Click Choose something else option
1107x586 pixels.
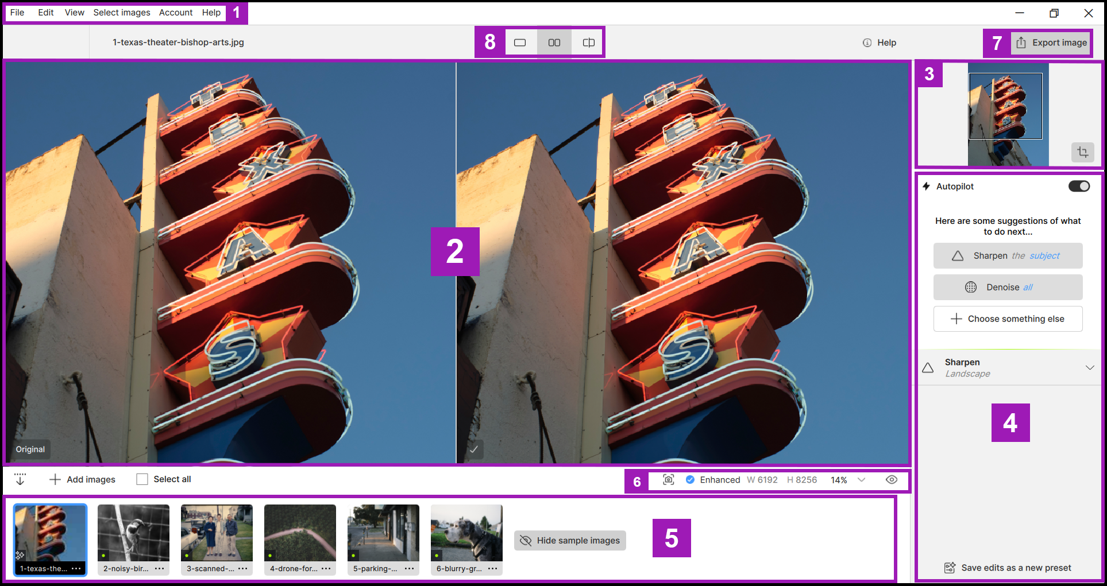click(x=1008, y=319)
